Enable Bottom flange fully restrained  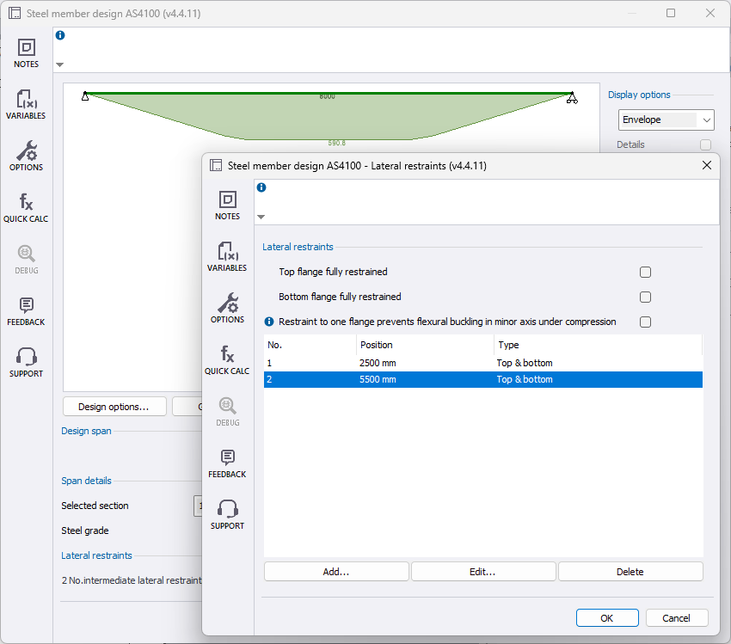[x=645, y=297]
